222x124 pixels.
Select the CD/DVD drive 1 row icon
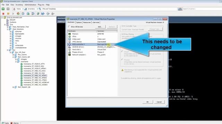pyautogui.click(x=69, y=47)
